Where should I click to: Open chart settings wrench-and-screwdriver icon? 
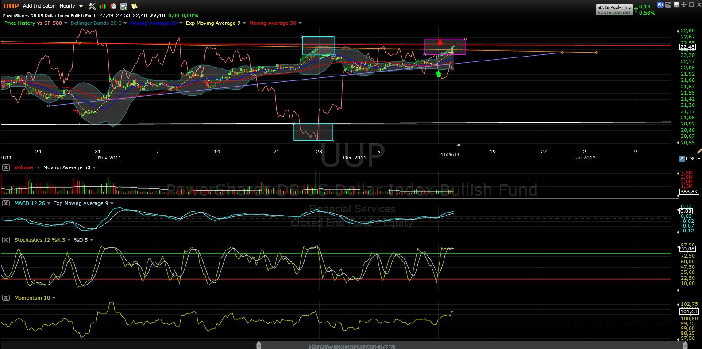point(92,6)
